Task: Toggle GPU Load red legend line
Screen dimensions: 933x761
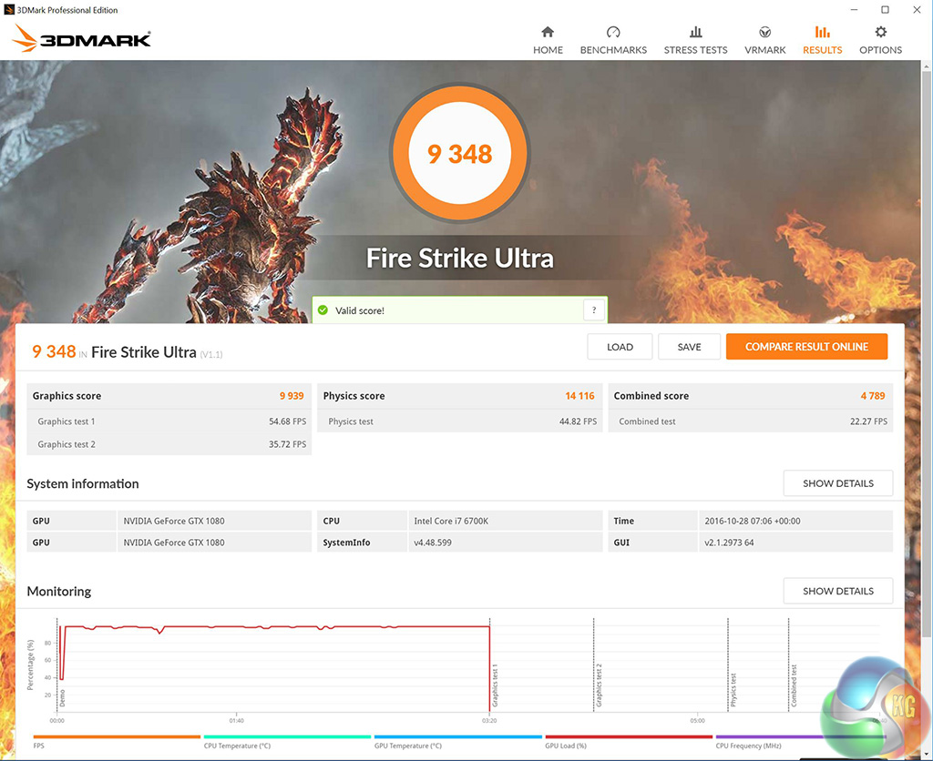Action: pyautogui.click(x=629, y=737)
